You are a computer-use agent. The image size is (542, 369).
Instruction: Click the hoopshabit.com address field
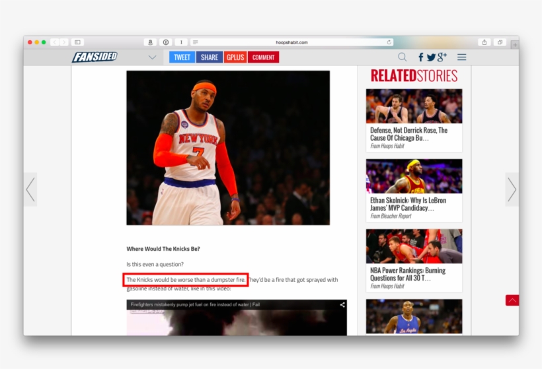click(291, 42)
